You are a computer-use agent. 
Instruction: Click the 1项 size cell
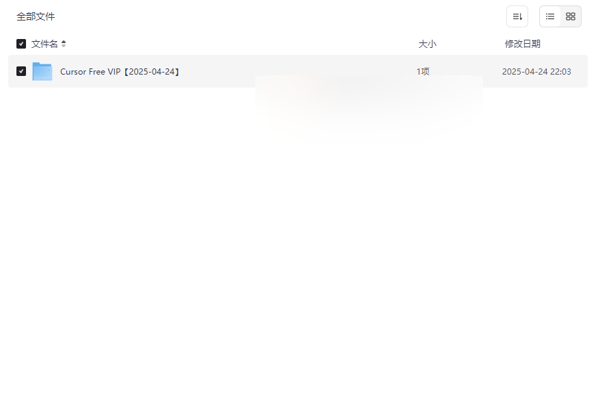pos(423,72)
